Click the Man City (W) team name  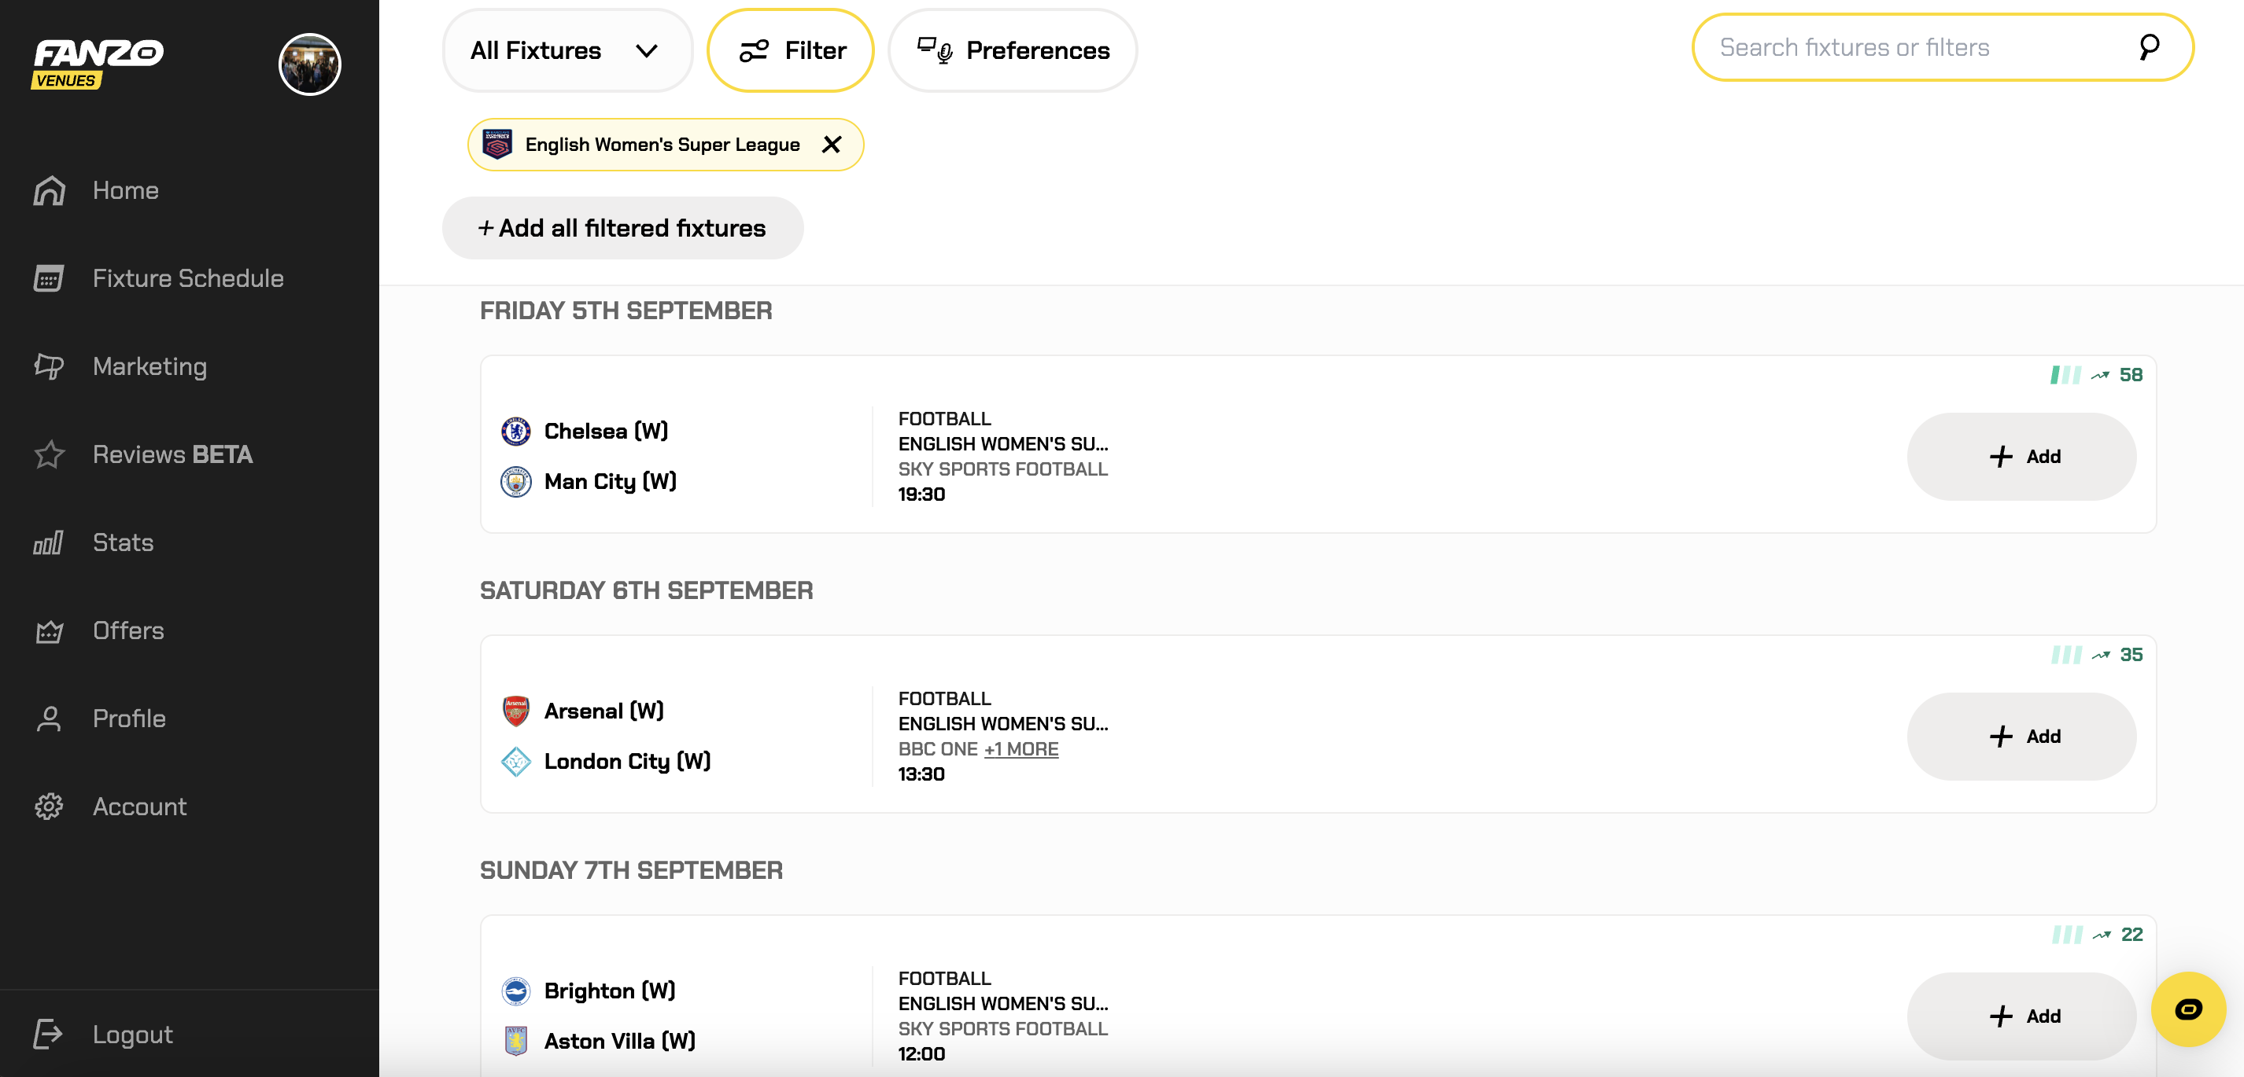[610, 481]
